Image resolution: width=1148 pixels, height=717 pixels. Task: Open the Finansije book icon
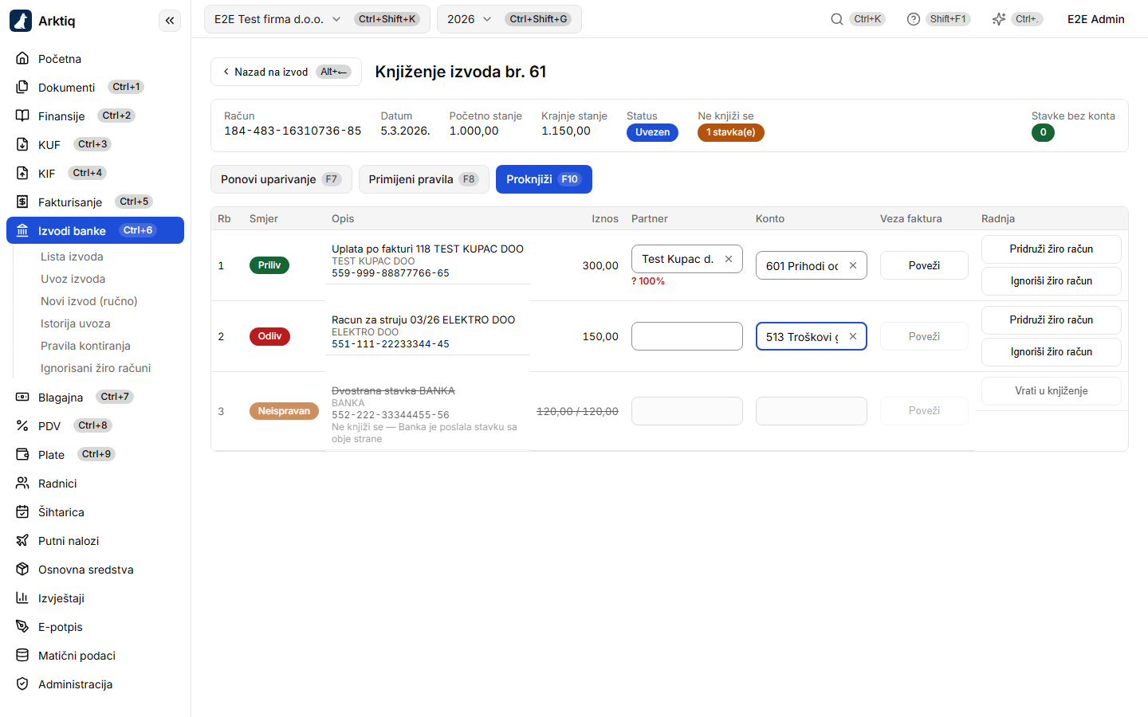coord(22,116)
